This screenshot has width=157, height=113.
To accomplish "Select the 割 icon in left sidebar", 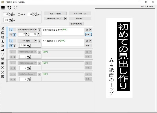I will (x=3, y=46).
